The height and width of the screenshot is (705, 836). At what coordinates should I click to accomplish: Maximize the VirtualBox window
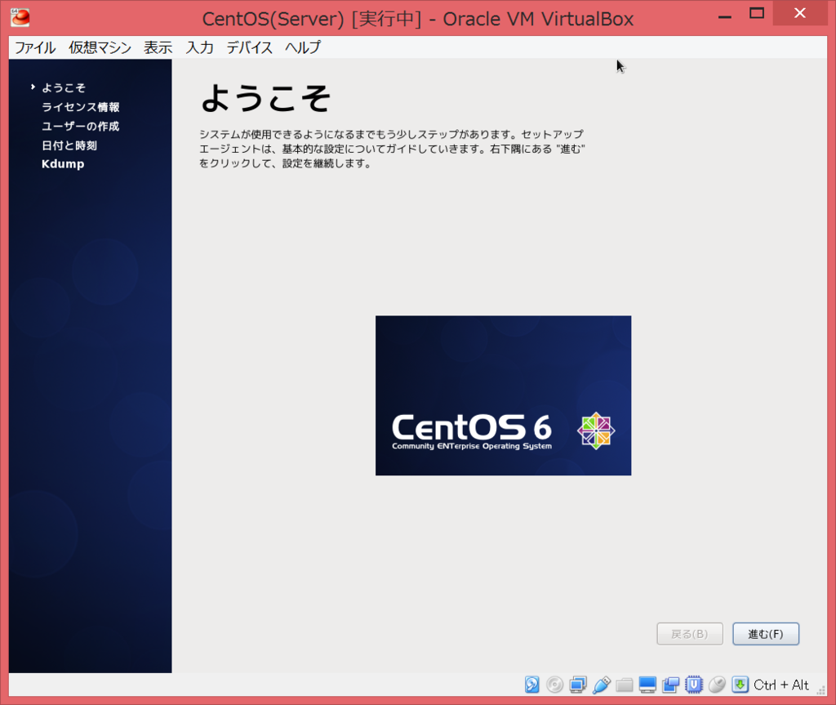[757, 13]
